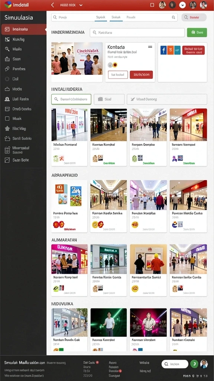Click the Facebook icon in social card
The height and width of the screenshot is (381, 214).
(x=163, y=50)
